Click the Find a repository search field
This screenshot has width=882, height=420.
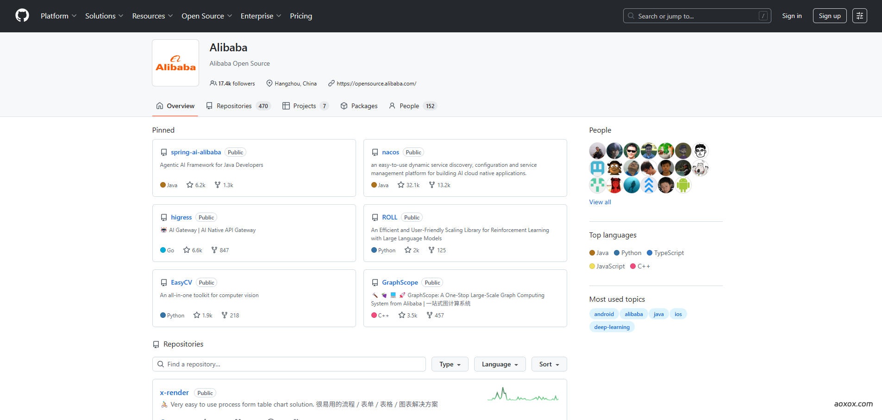point(289,364)
